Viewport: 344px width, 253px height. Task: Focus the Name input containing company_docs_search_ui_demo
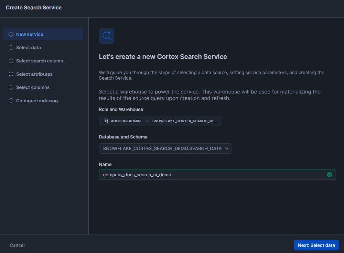pyautogui.click(x=210, y=175)
